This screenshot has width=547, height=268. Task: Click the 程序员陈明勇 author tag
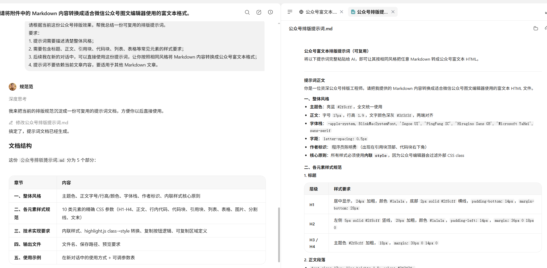344,147
